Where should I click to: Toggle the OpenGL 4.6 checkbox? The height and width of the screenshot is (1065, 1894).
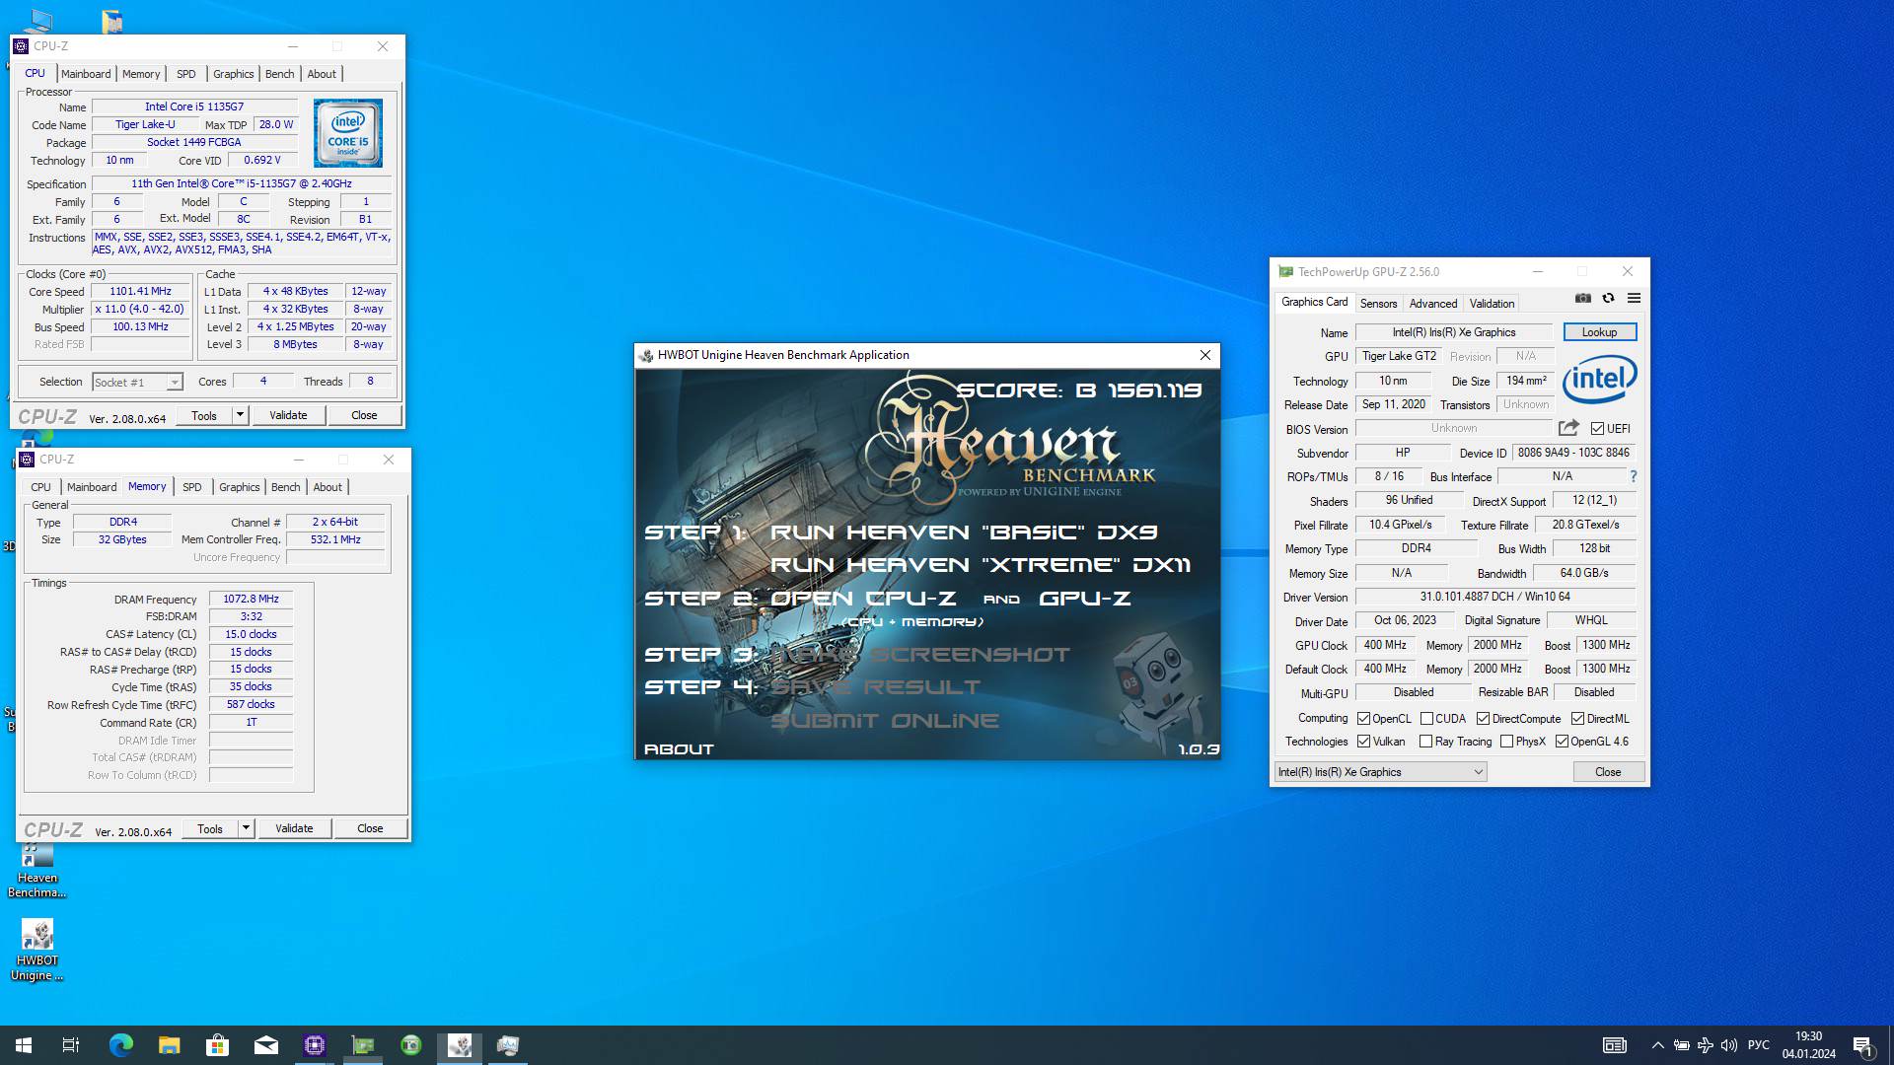1562,742
